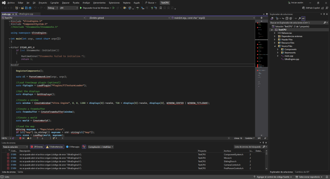Expand the Dependencias externas node
330x179 pixels.
click(275, 37)
